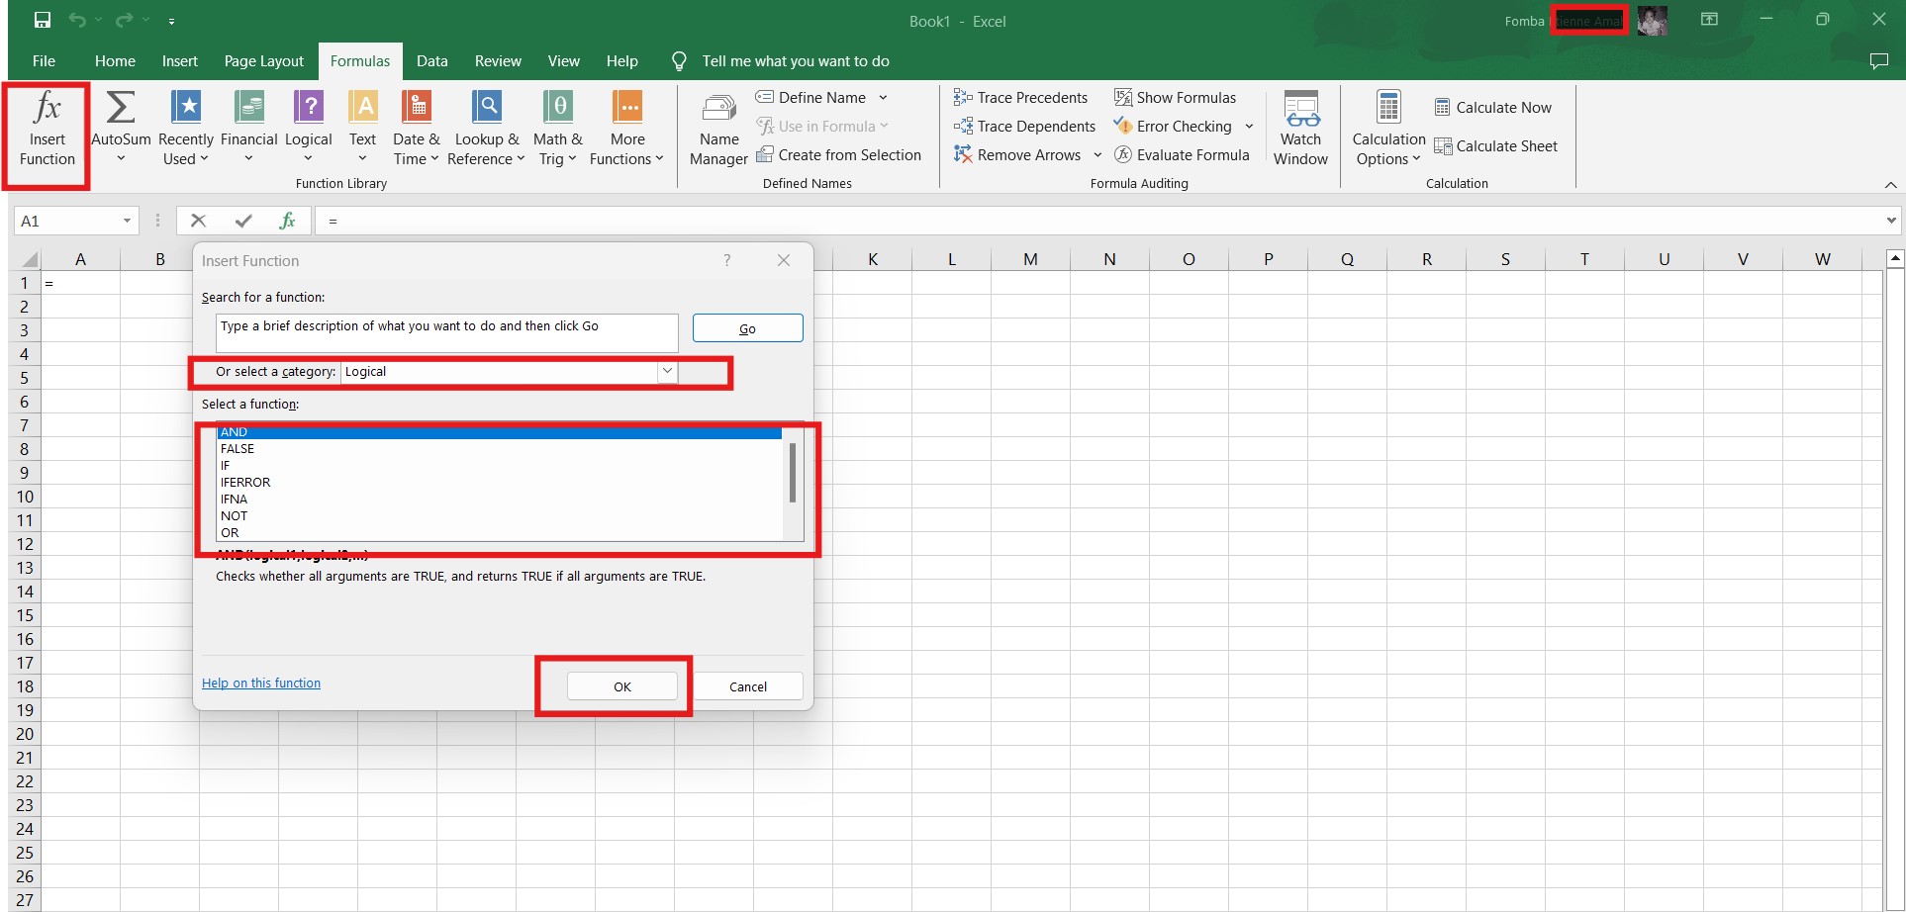Open Ribbon Display Options
1906x912 pixels.
(x=1709, y=20)
